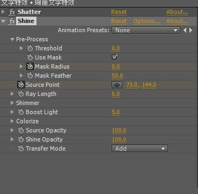Expand the Shatter effect
198x194 pixels.
point(3,12)
